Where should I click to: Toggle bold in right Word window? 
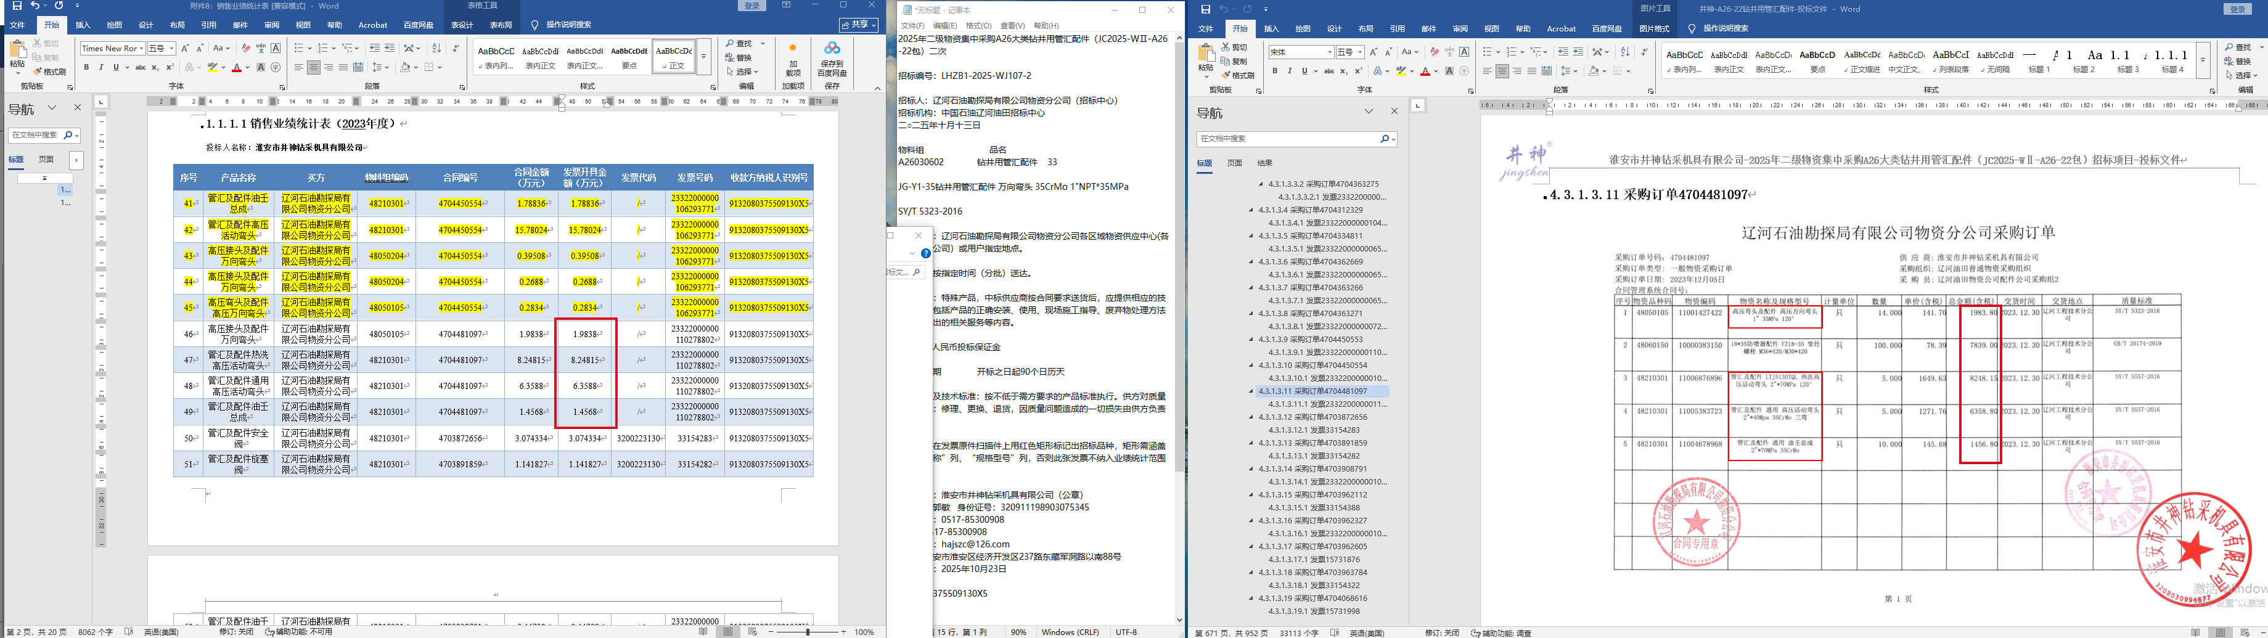click(x=1275, y=72)
